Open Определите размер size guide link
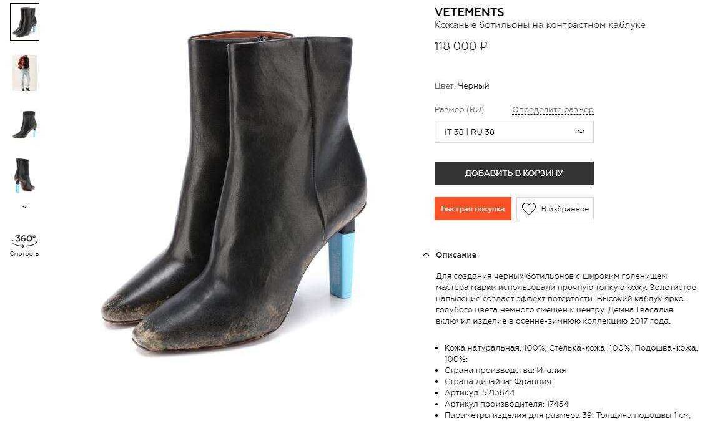The height and width of the screenshot is (421, 710). coord(553,109)
